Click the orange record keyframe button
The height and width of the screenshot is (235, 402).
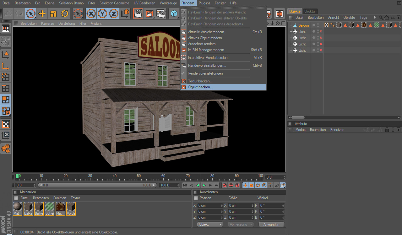click(x=225, y=185)
